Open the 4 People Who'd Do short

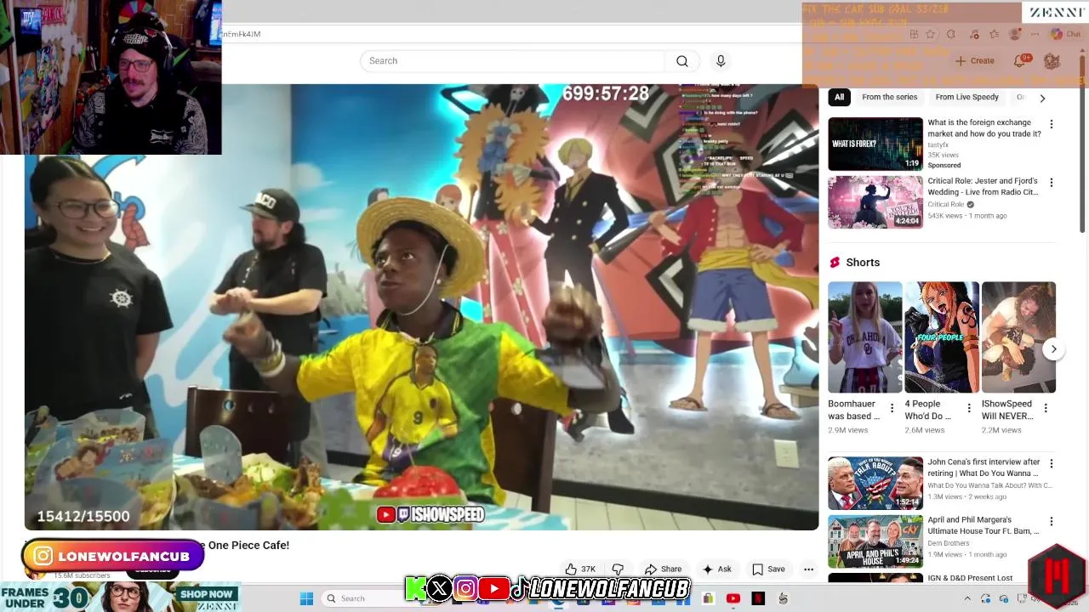click(941, 337)
